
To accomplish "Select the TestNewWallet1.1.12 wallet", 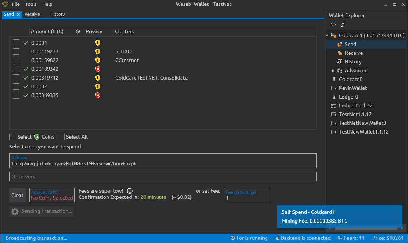I will [364, 132].
